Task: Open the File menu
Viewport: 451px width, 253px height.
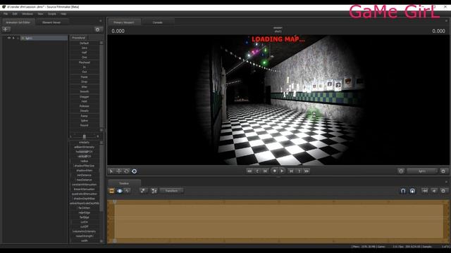Action: 6,14
